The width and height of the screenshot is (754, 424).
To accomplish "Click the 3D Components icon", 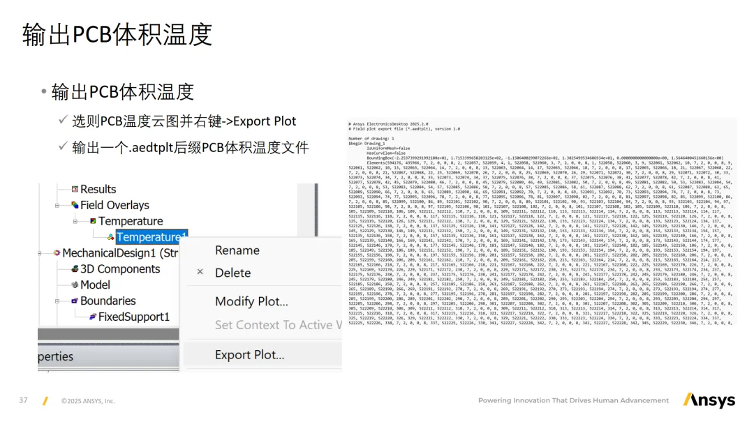I will coord(75,269).
